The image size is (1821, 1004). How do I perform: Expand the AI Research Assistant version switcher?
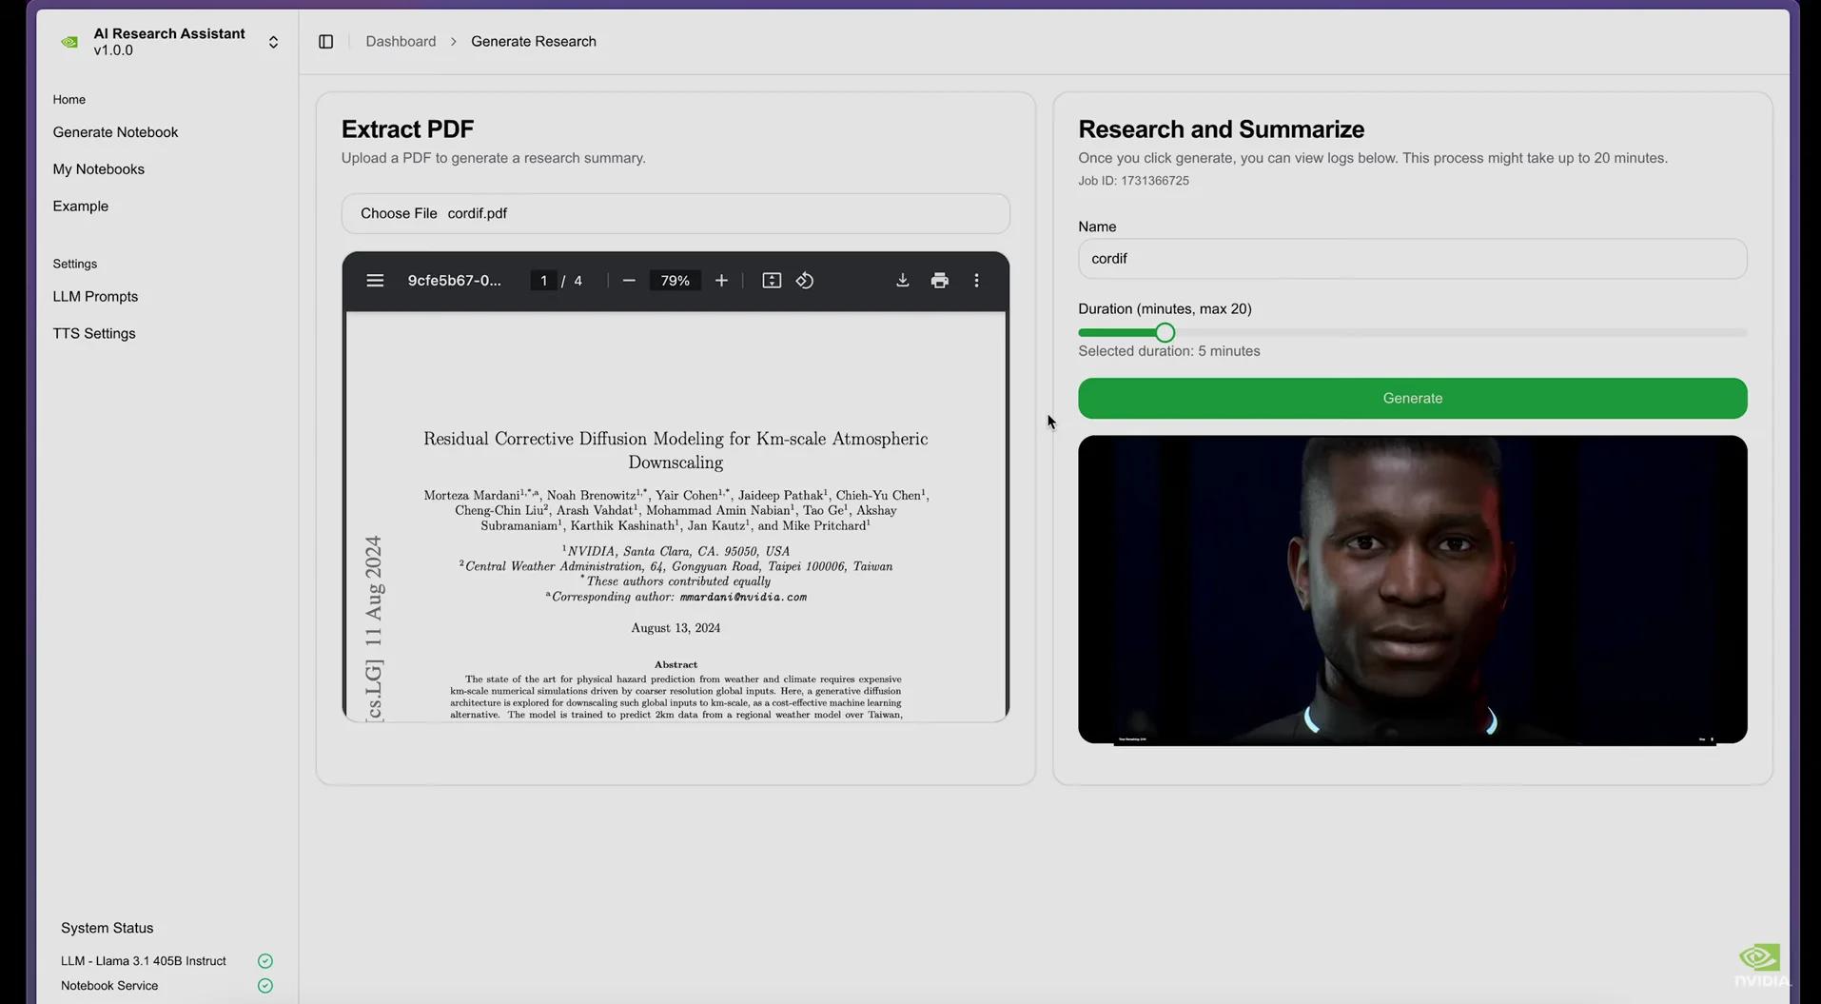click(273, 42)
